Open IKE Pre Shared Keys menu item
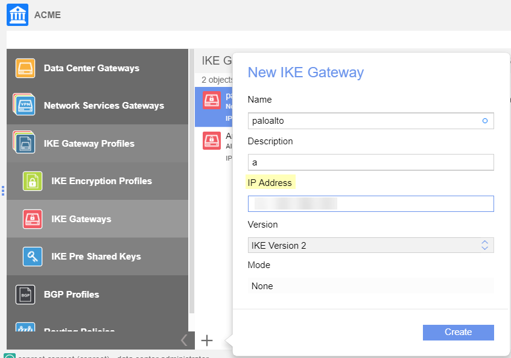The height and width of the screenshot is (358, 511). (x=96, y=257)
